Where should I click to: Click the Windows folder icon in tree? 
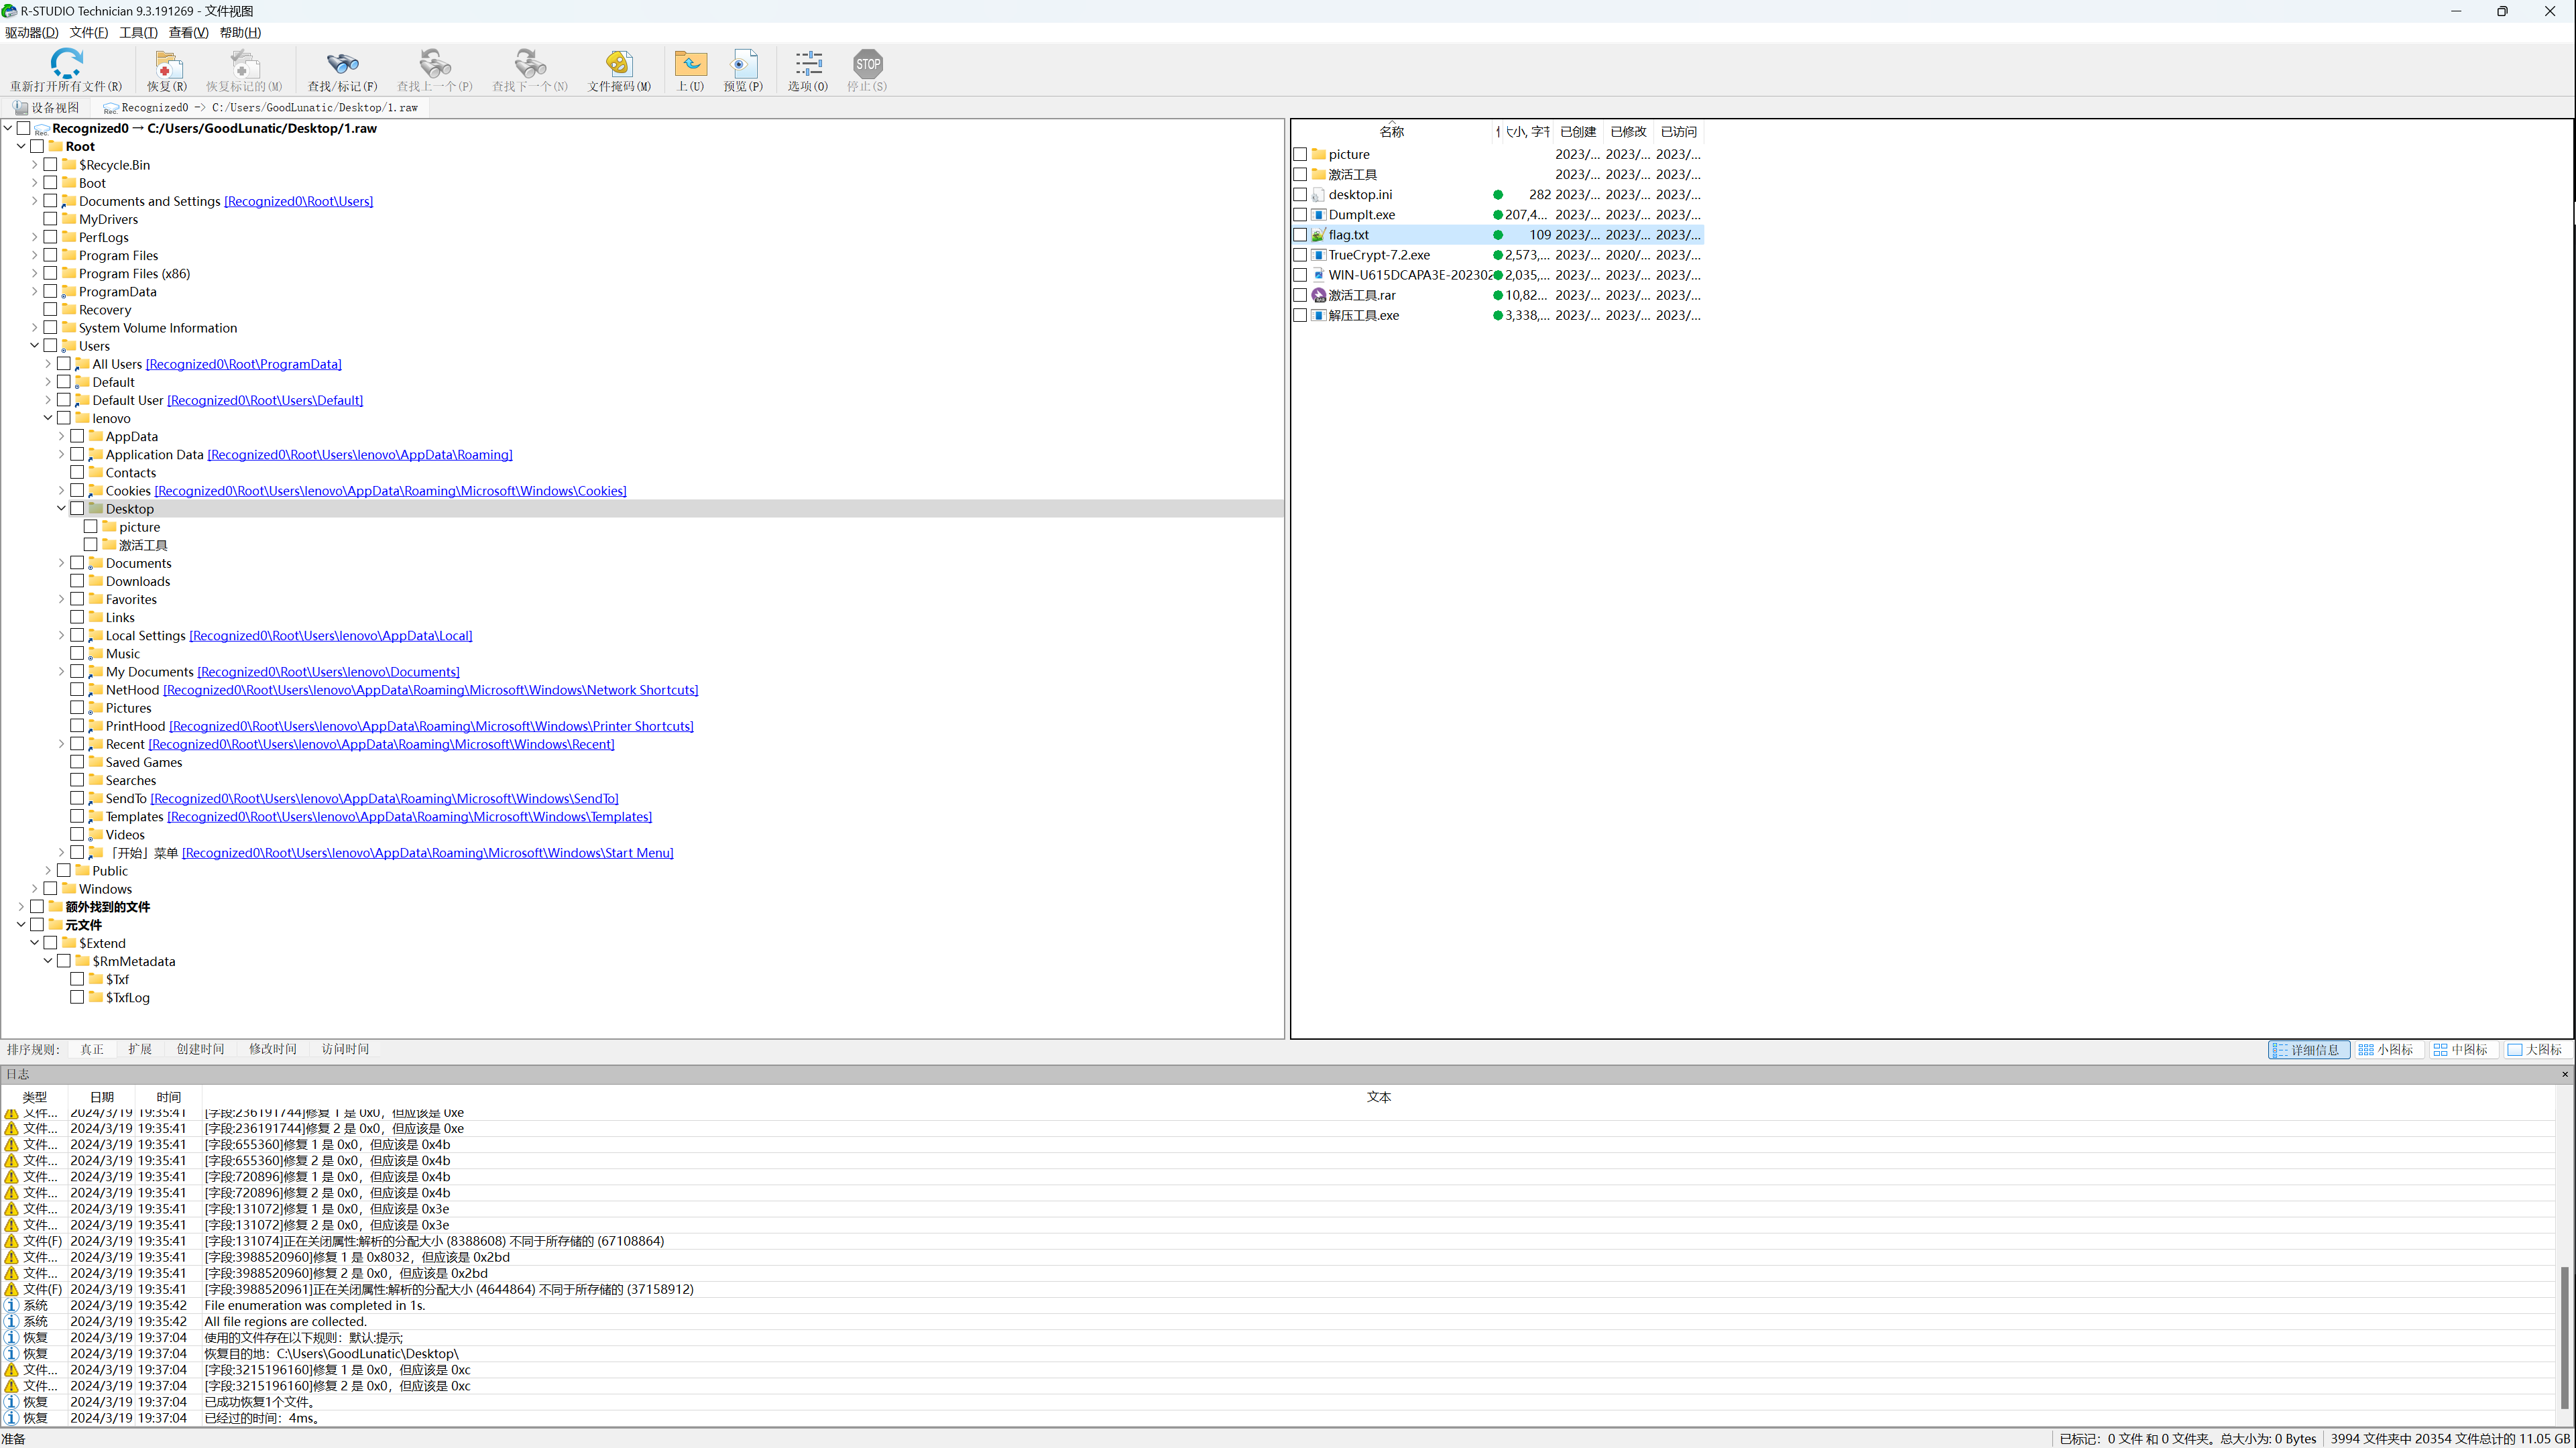point(69,889)
